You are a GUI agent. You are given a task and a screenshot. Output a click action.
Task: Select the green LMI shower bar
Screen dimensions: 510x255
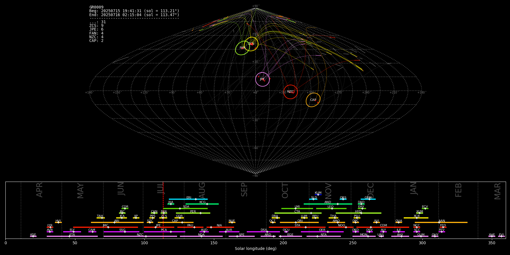pyautogui.click(x=297, y=209)
